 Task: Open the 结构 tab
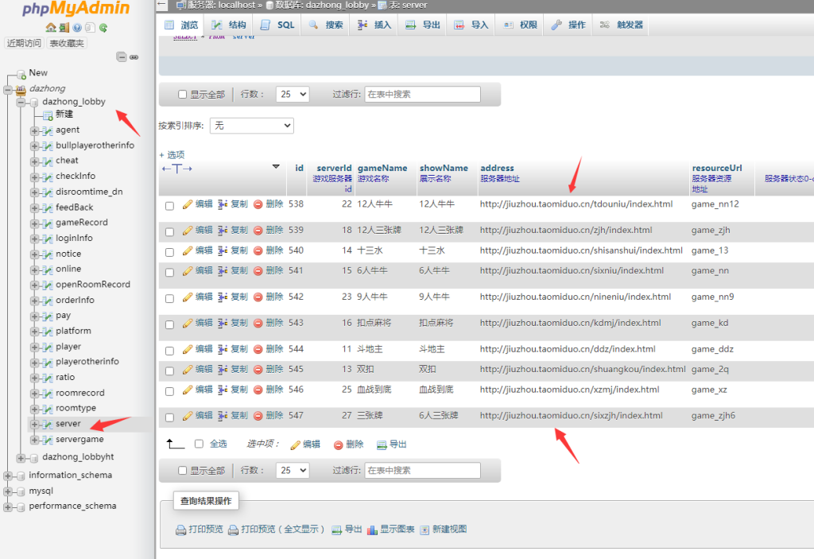pos(230,25)
